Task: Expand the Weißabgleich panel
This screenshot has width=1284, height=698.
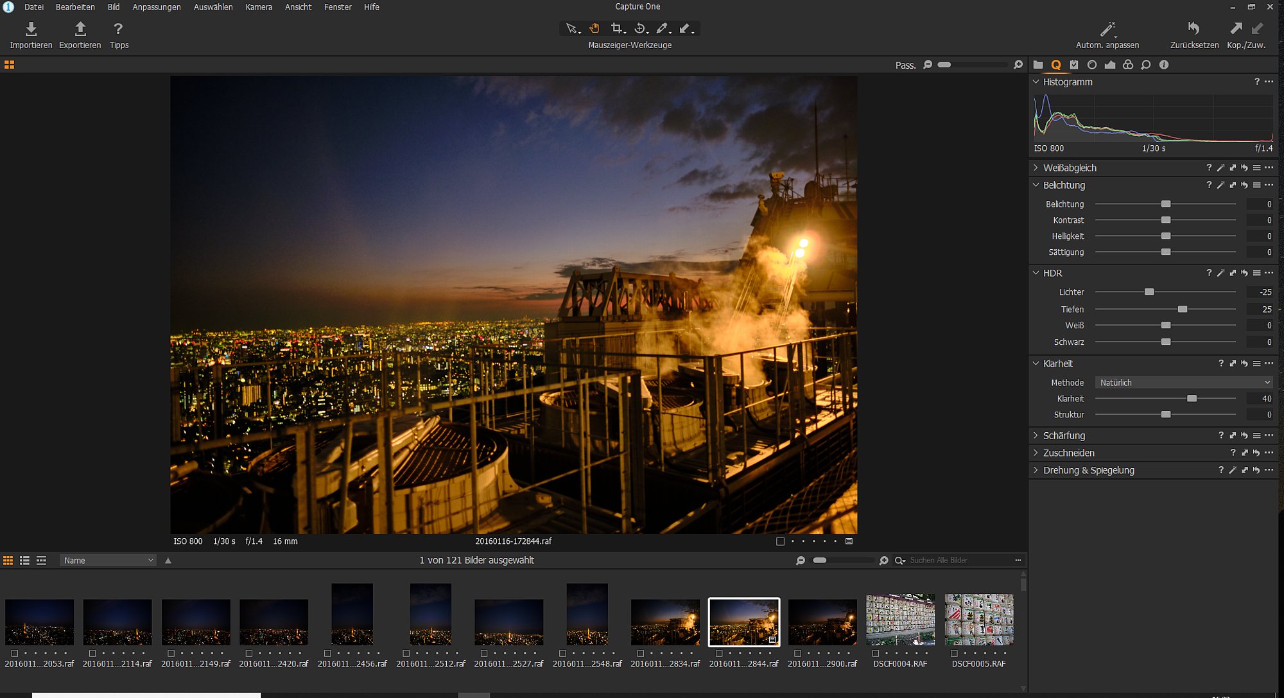Action: tap(1036, 168)
